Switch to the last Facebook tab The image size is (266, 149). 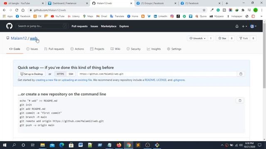pos(200,3)
